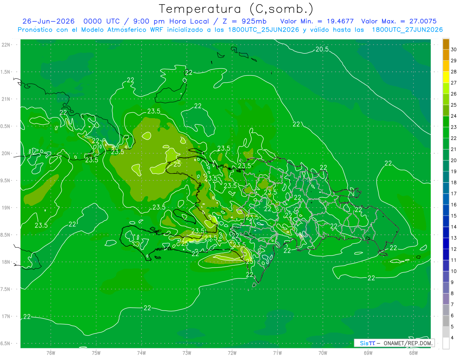Click the legend swatch between 26 and 27
Viewport: 464px width, 358px height.
tap(446, 88)
